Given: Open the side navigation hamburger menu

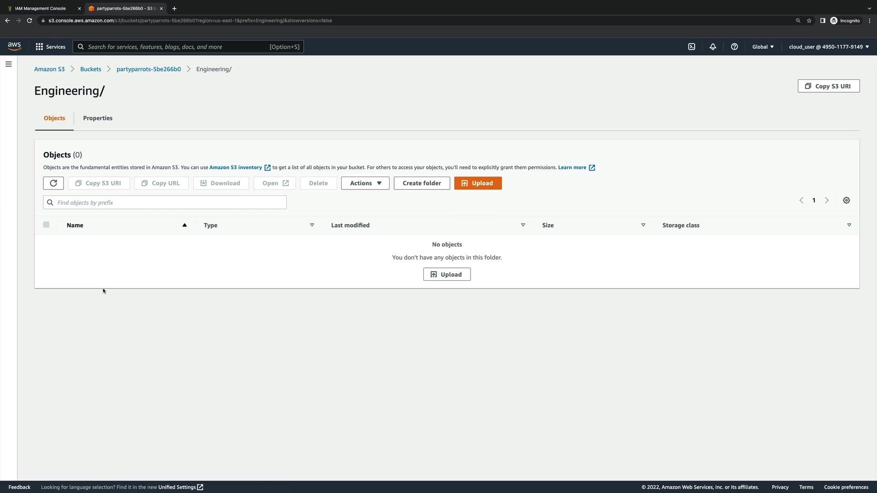Looking at the screenshot, I should (8, 64).
